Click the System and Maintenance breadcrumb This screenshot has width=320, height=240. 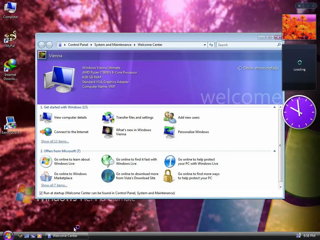[x=113, y=45]
